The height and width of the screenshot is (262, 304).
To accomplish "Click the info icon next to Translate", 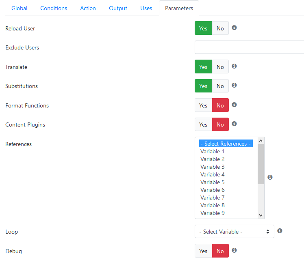I will 234,66.
